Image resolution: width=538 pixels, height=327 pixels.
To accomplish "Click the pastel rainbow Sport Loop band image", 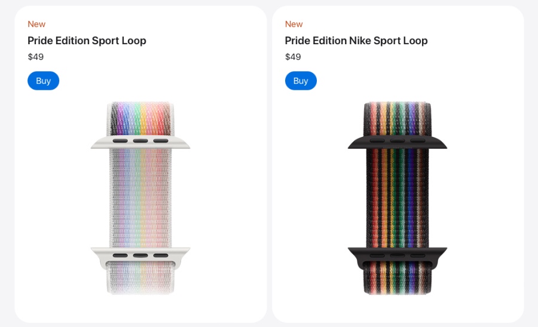I will [x=140, y=198].
